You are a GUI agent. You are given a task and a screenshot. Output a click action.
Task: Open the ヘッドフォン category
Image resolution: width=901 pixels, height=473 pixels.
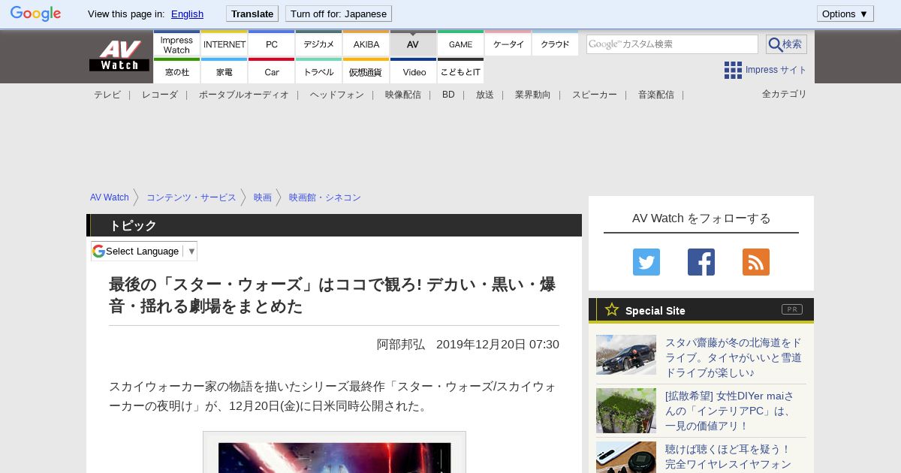pos(337,95)
